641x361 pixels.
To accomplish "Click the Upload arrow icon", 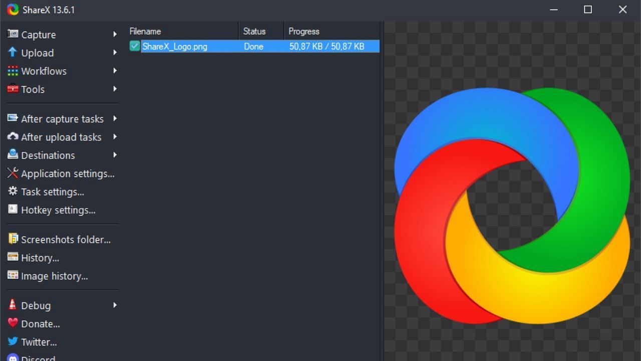I will point(13,52).
